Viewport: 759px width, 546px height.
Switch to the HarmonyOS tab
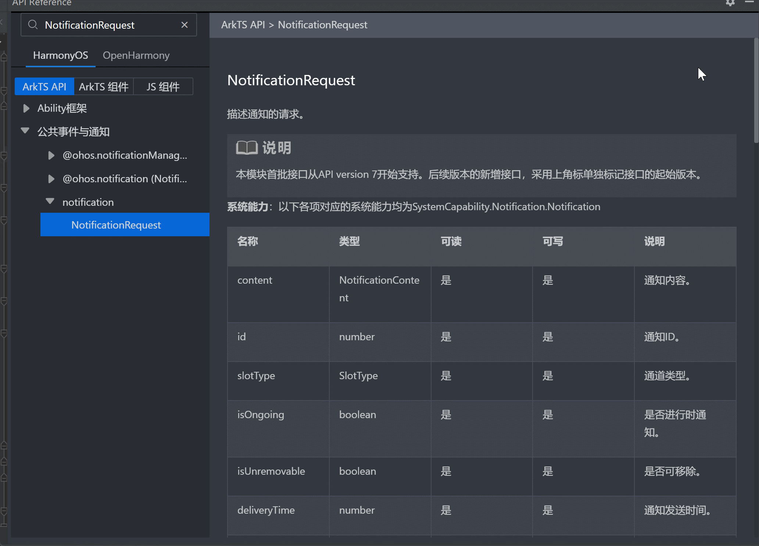pyautogui.click(x=61, y=55)
